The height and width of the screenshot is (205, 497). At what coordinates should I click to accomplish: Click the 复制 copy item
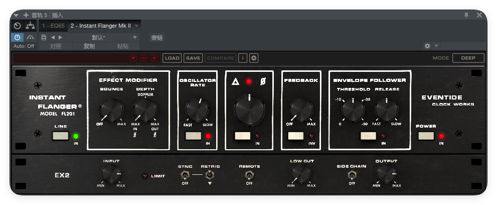[x=89, y=46]
